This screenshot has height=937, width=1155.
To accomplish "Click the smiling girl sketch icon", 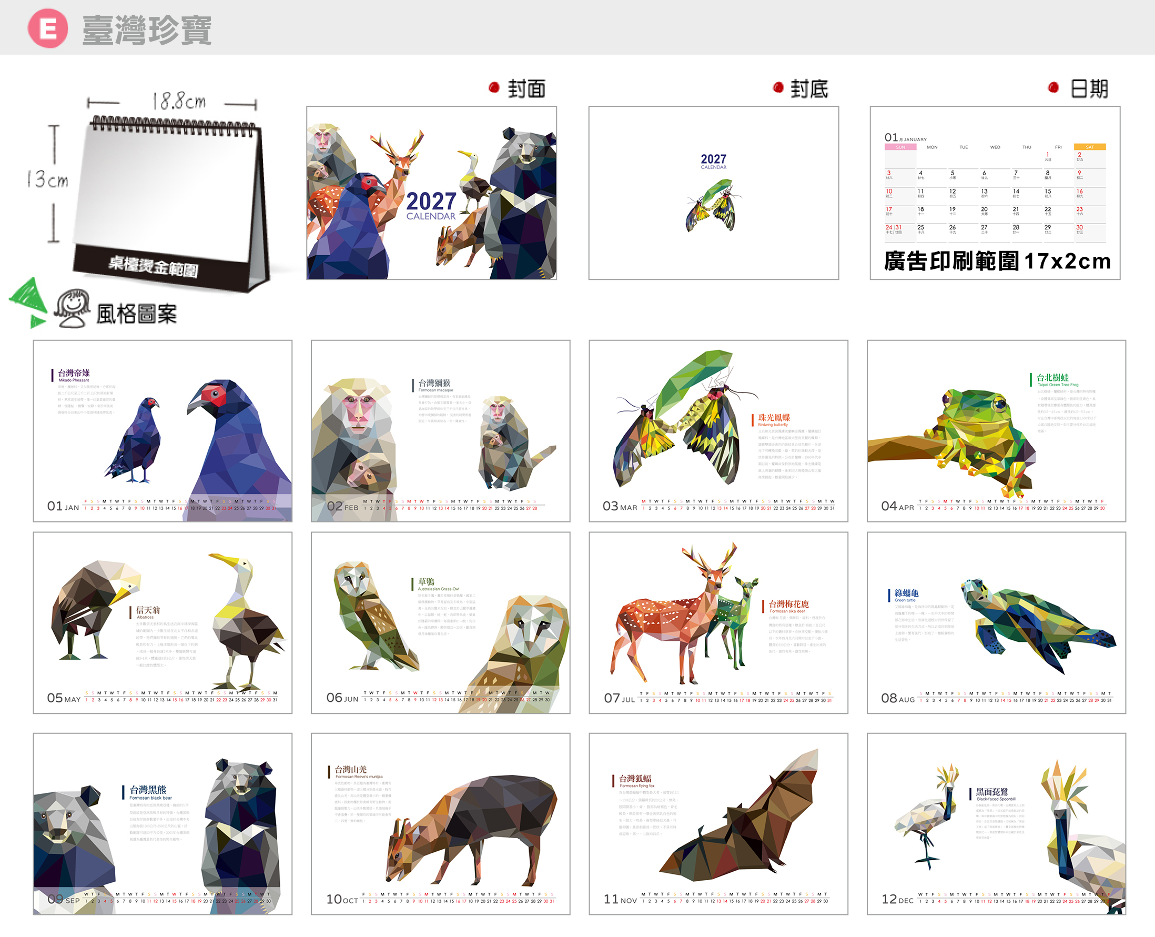I will (x=72, y=308).
